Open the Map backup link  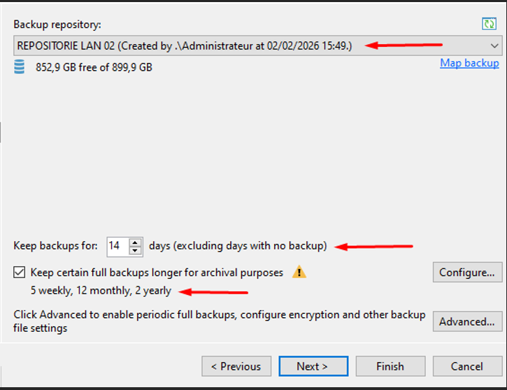[469, 63]
